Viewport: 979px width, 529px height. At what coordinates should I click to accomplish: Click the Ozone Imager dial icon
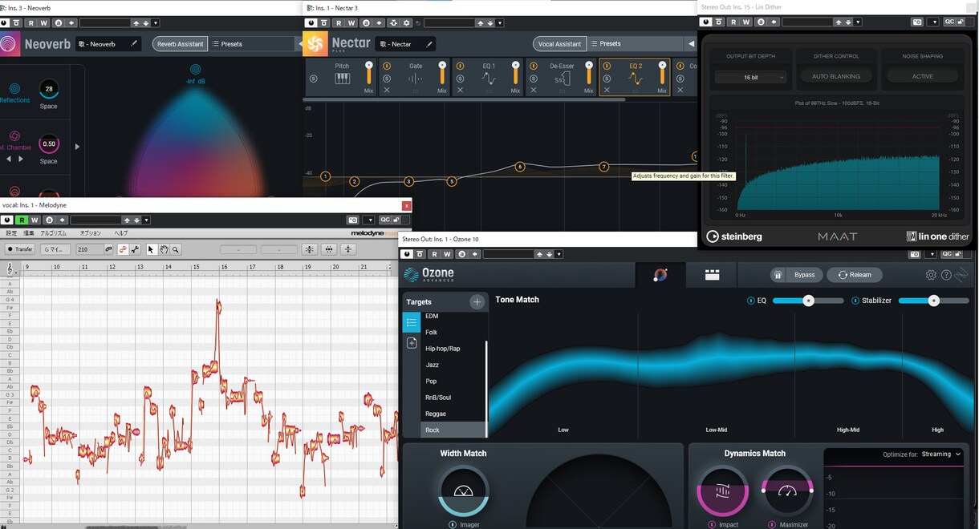463,491
